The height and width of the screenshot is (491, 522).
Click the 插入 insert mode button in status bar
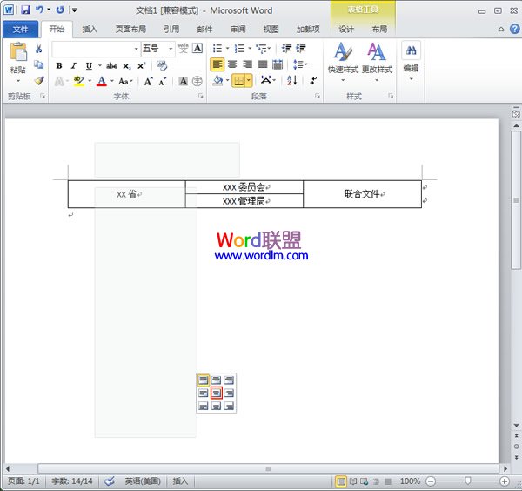click(180, 481)
